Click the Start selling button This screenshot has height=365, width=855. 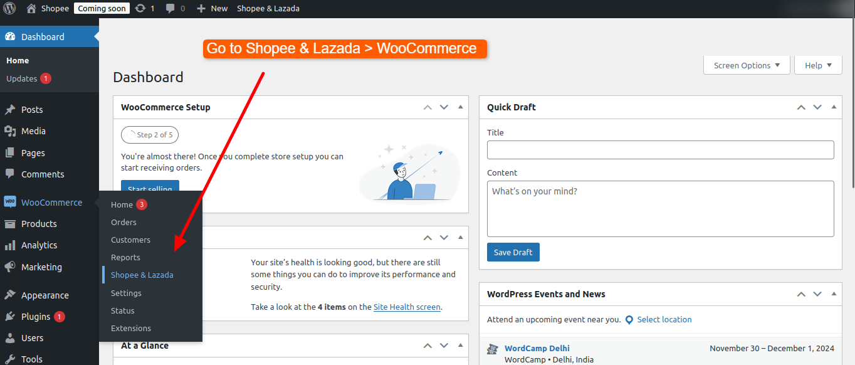click(150, 187)
